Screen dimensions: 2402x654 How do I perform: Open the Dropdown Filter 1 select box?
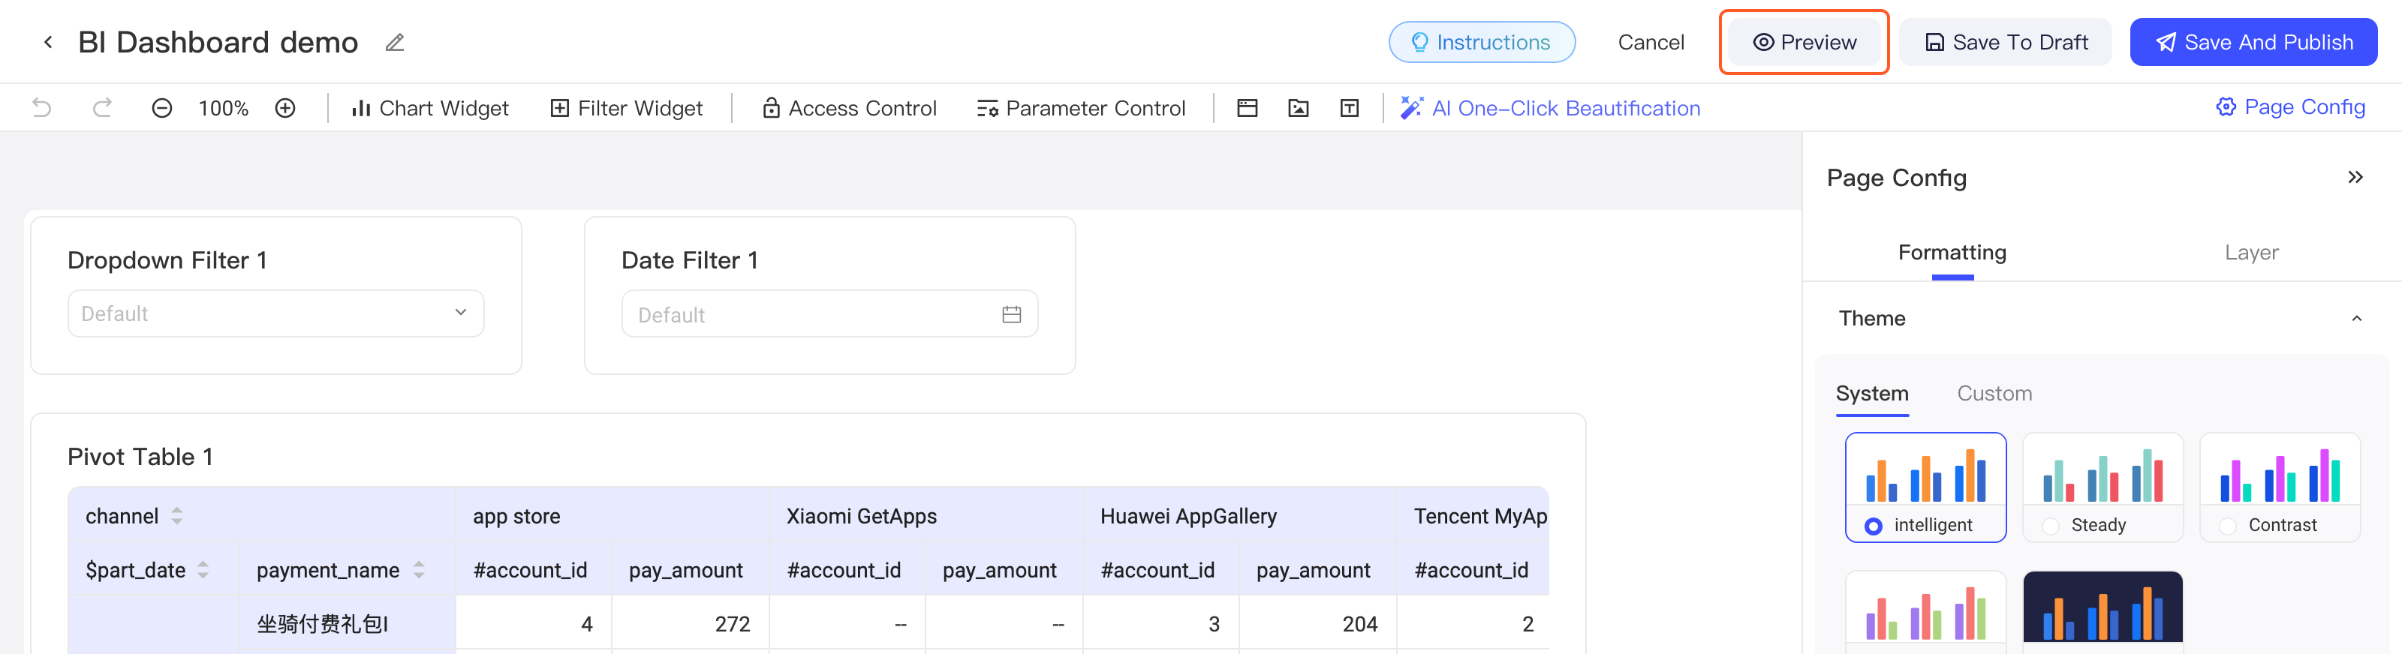click(276, 314)
